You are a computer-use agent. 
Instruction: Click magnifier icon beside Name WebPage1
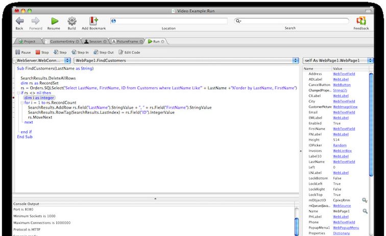365,210
